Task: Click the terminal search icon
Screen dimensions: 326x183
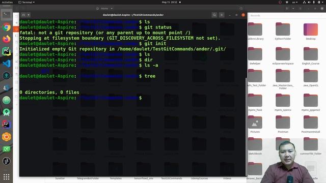Action: [214, 15]
